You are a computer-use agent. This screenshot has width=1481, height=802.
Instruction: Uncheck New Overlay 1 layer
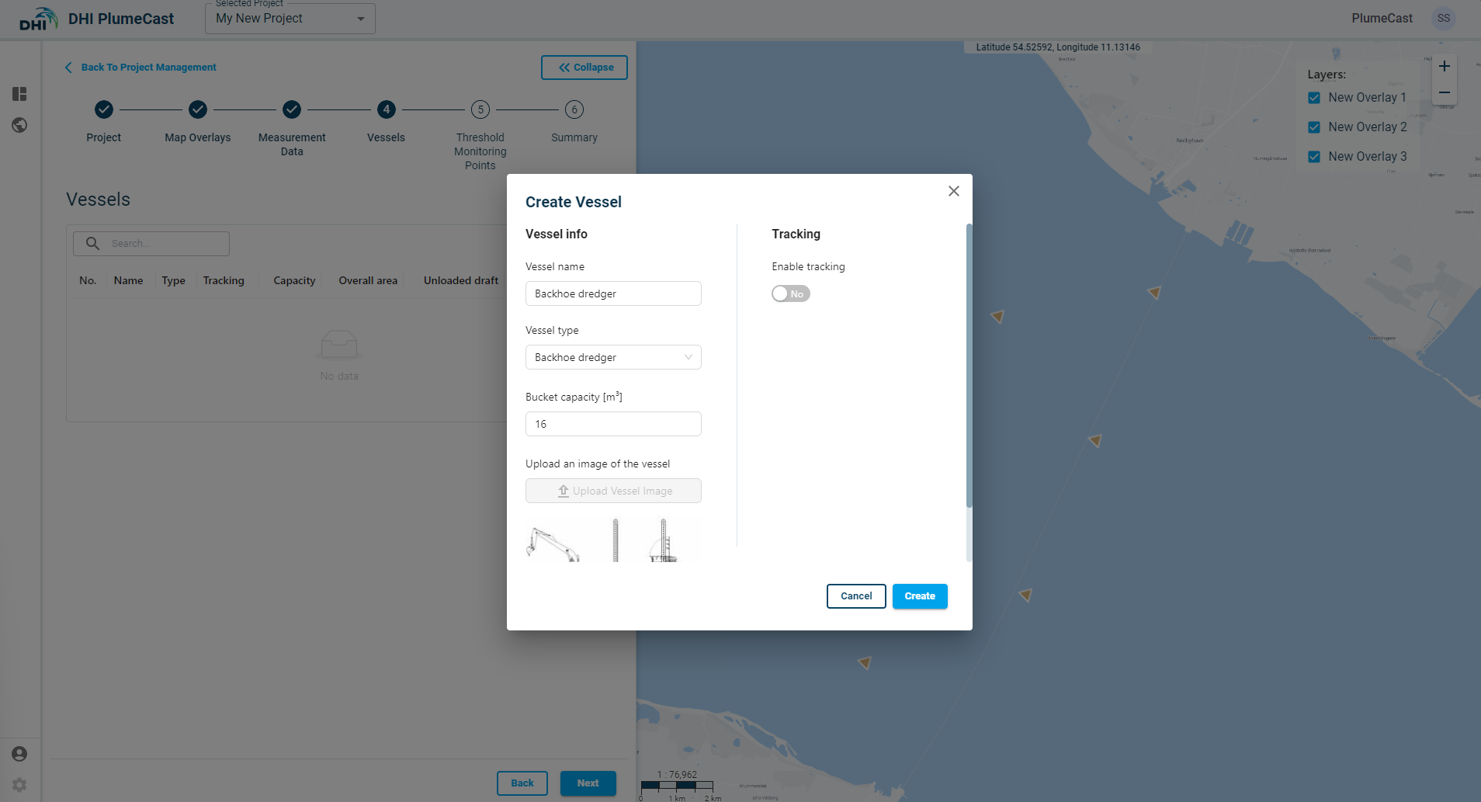tap(1314, 98)
